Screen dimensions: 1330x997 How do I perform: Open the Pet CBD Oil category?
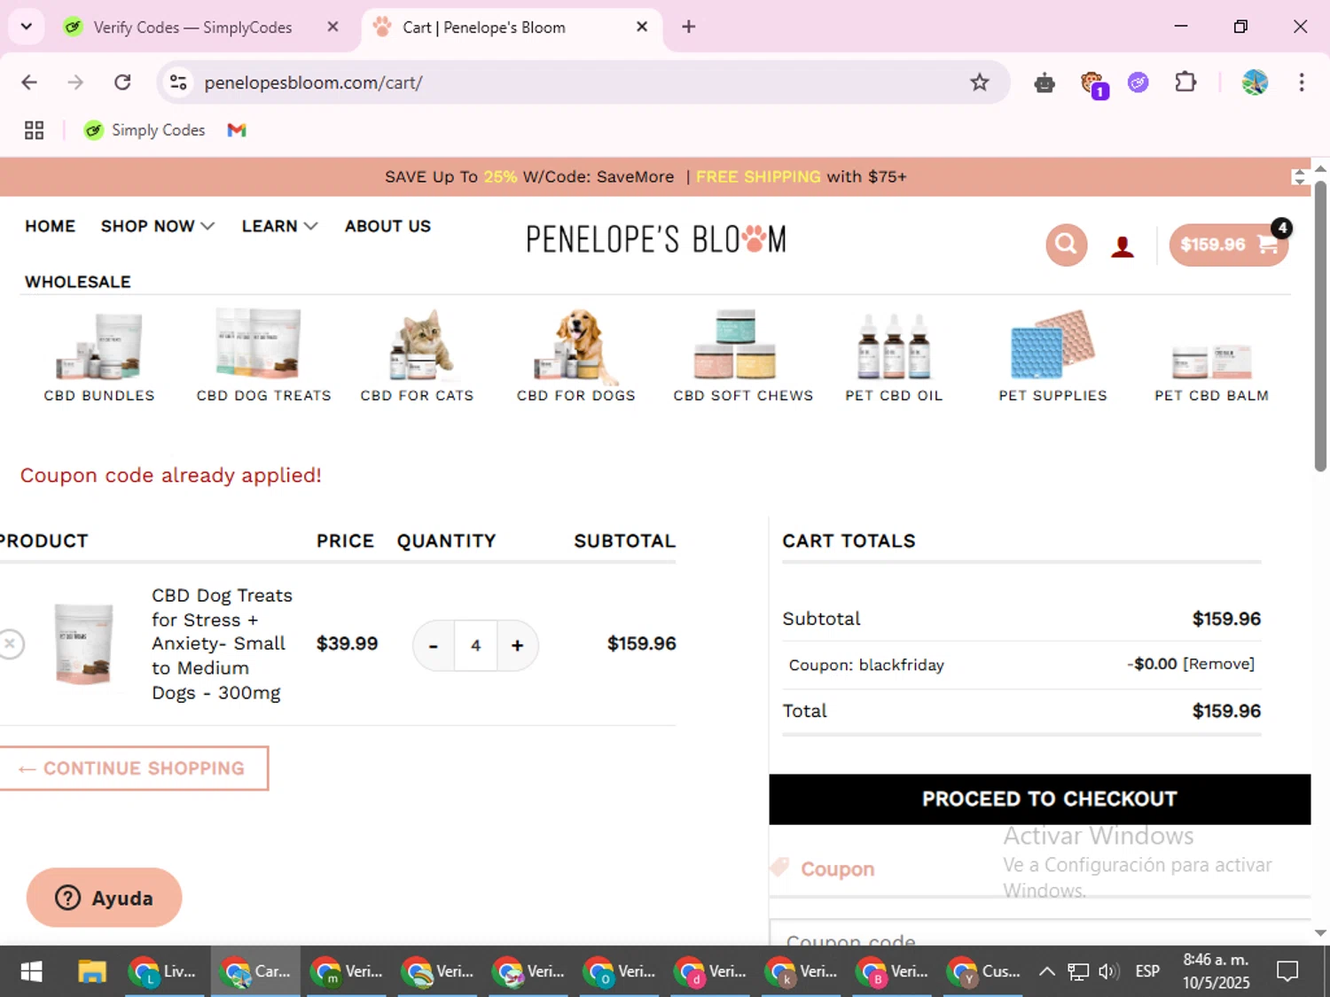(894, 355)
